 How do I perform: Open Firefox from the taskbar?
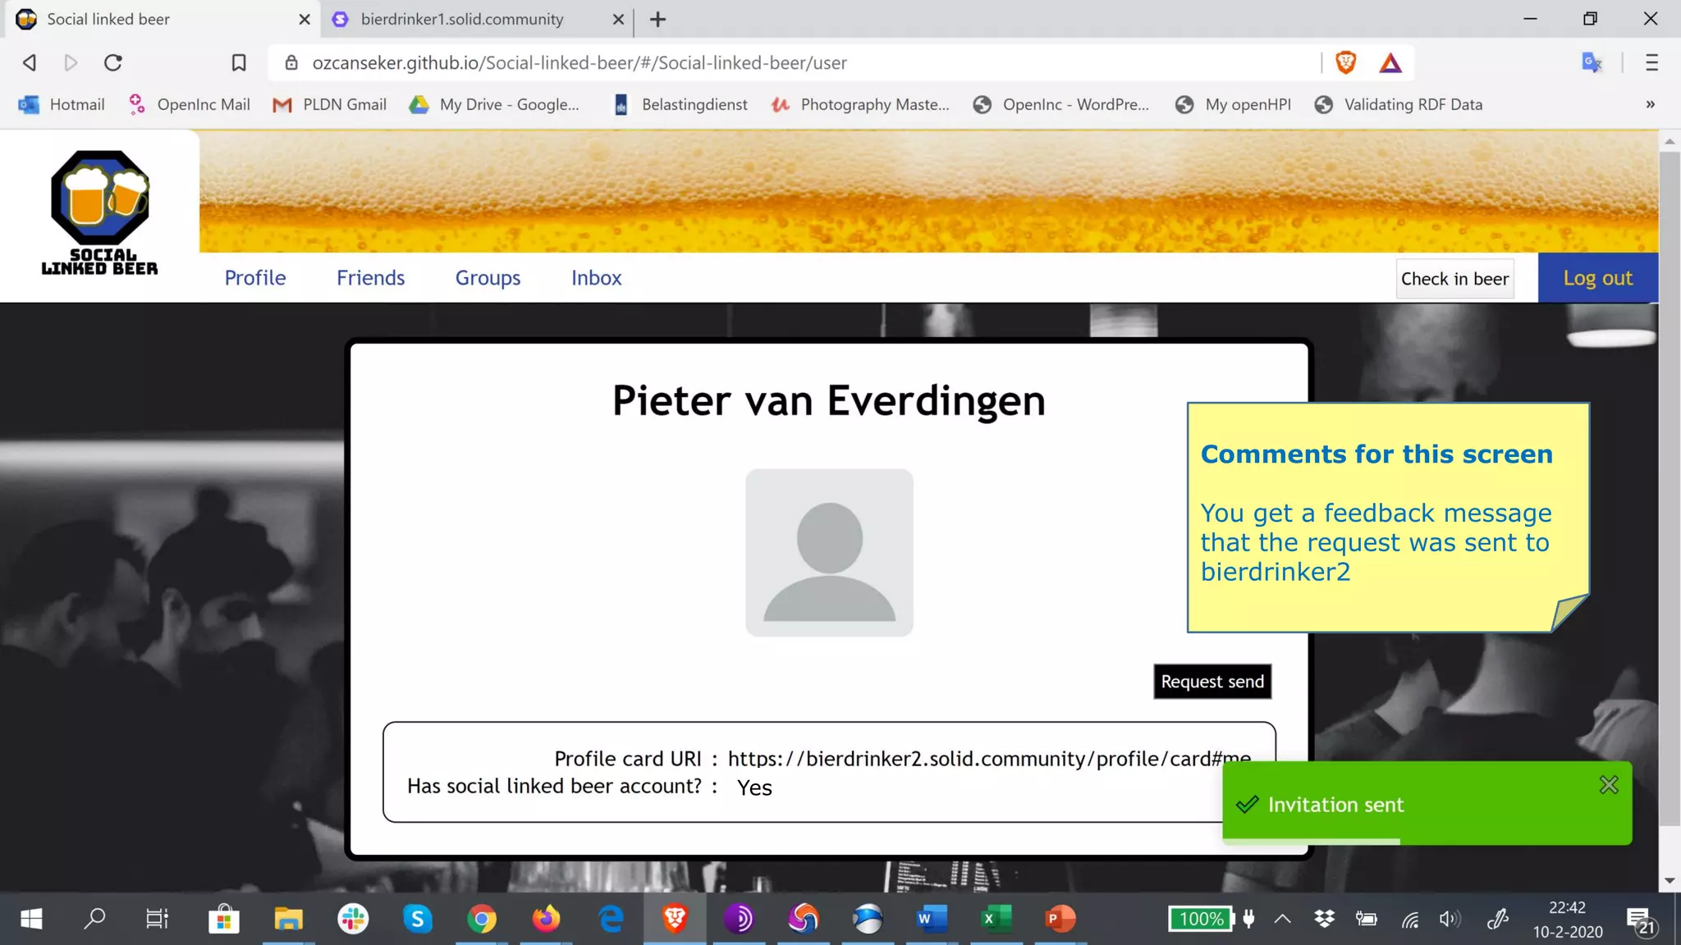[x=546, y=919]
